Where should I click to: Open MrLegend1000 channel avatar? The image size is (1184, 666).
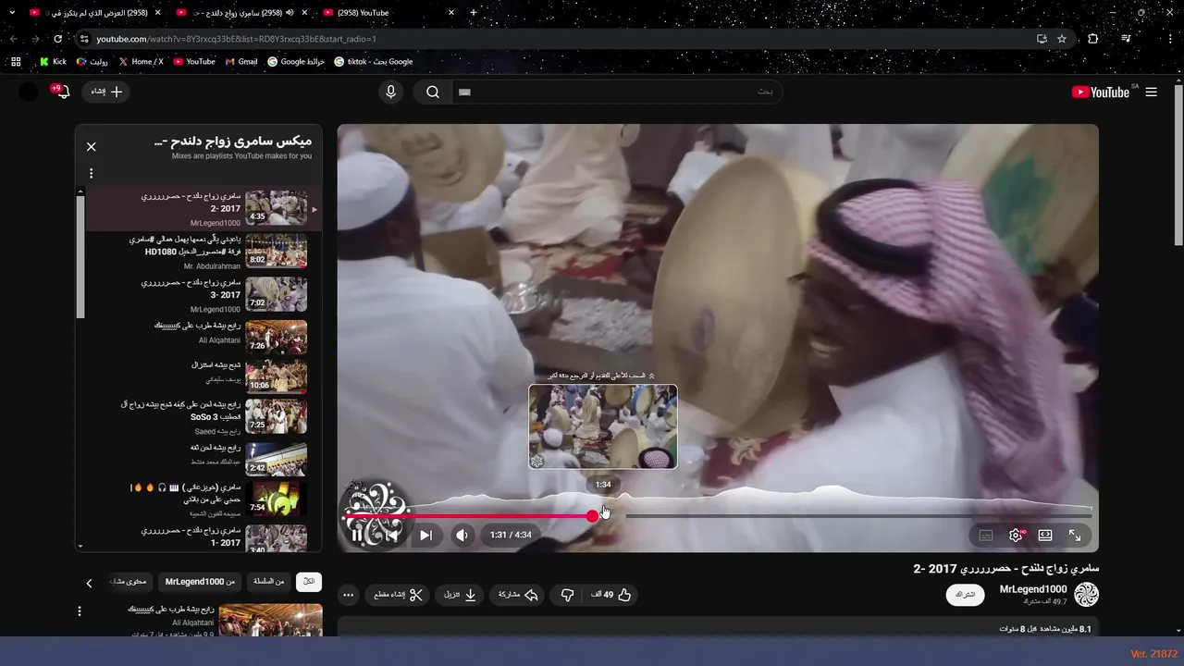1086,595
